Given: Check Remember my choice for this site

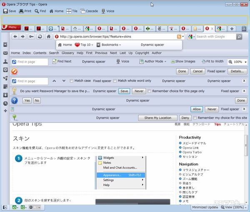Looking at the screenshot, I should click(x=195, y=118).
